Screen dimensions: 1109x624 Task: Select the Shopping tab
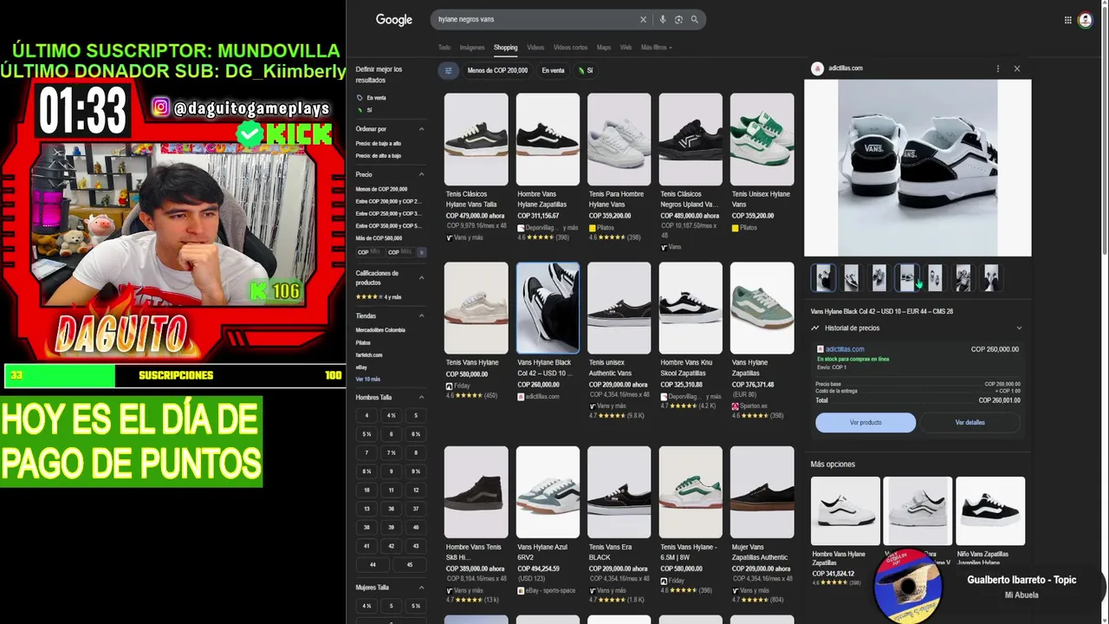(x=505, y=48)
